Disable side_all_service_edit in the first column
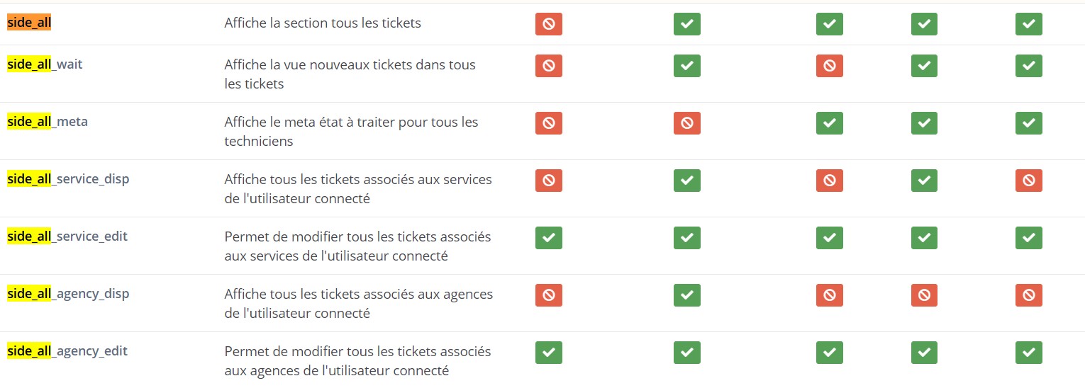 548,238
